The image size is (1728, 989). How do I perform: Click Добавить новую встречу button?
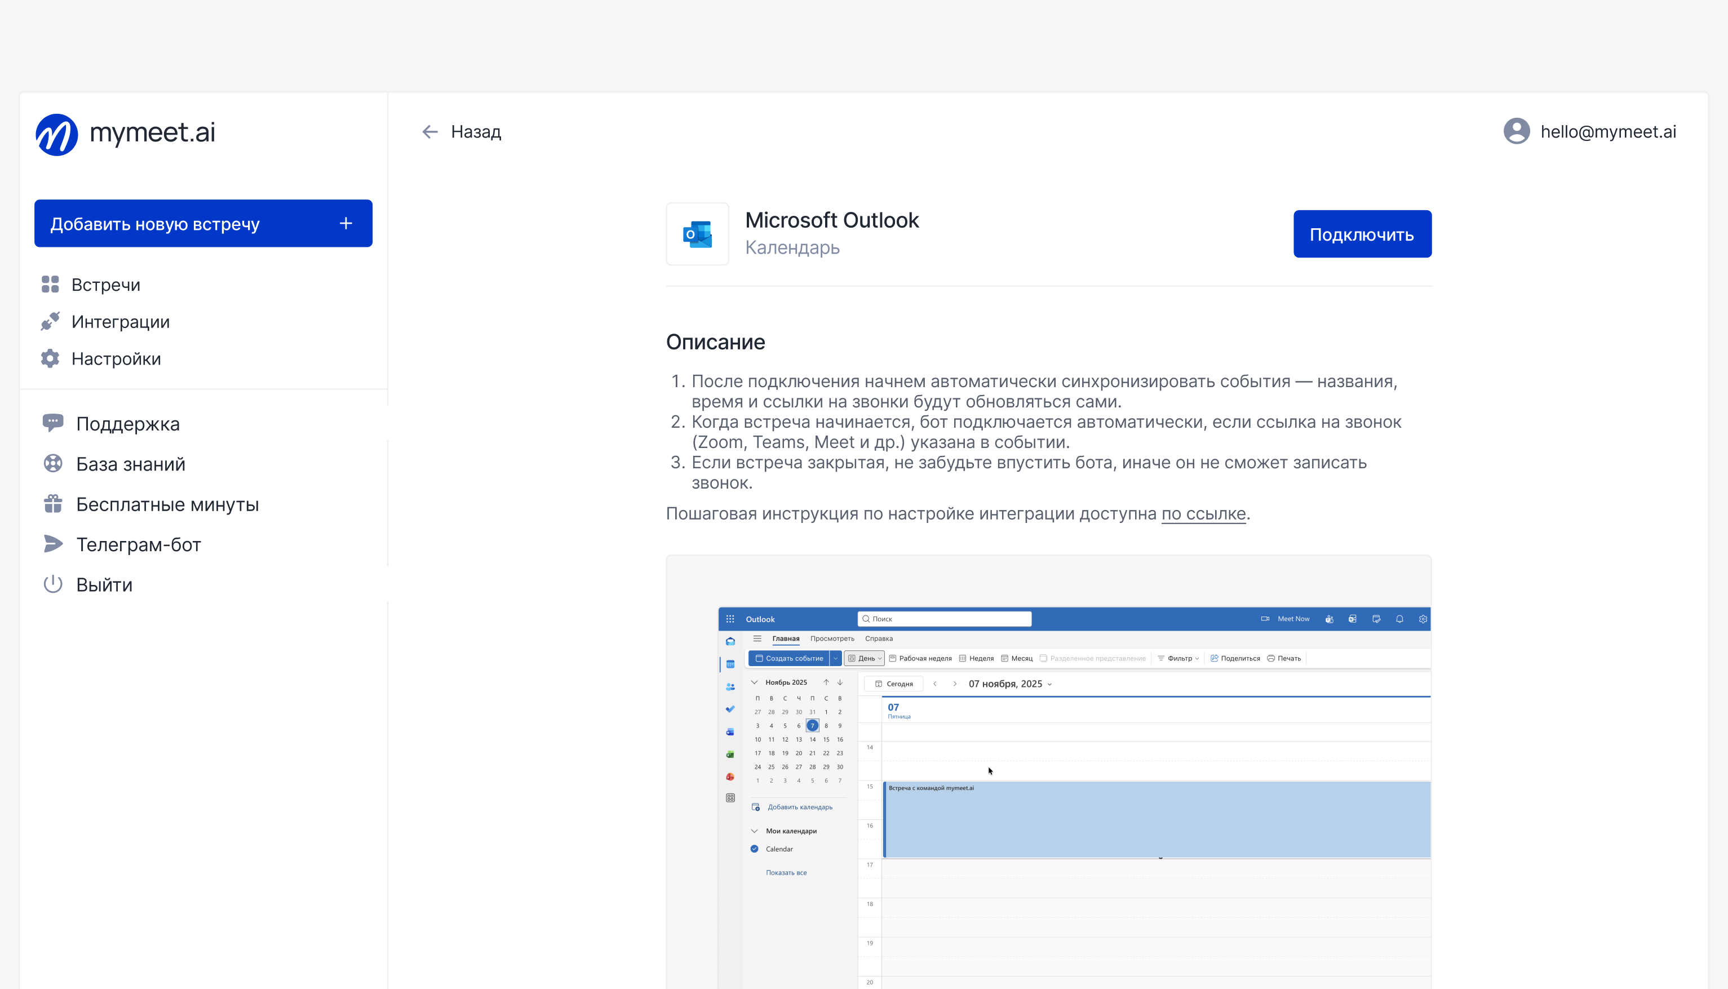[x=155, y=224]
